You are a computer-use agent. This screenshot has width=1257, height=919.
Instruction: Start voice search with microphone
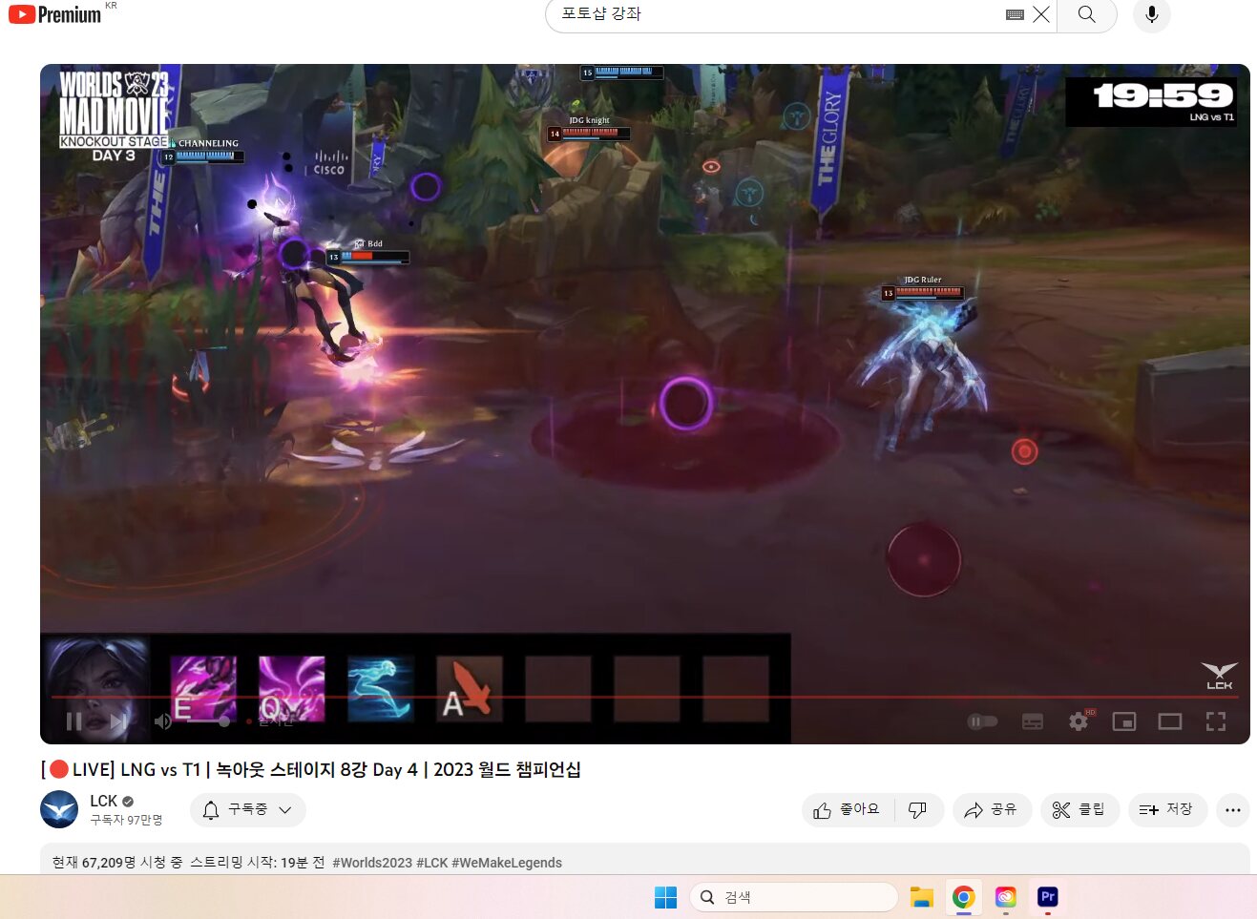pos(1152,14)
